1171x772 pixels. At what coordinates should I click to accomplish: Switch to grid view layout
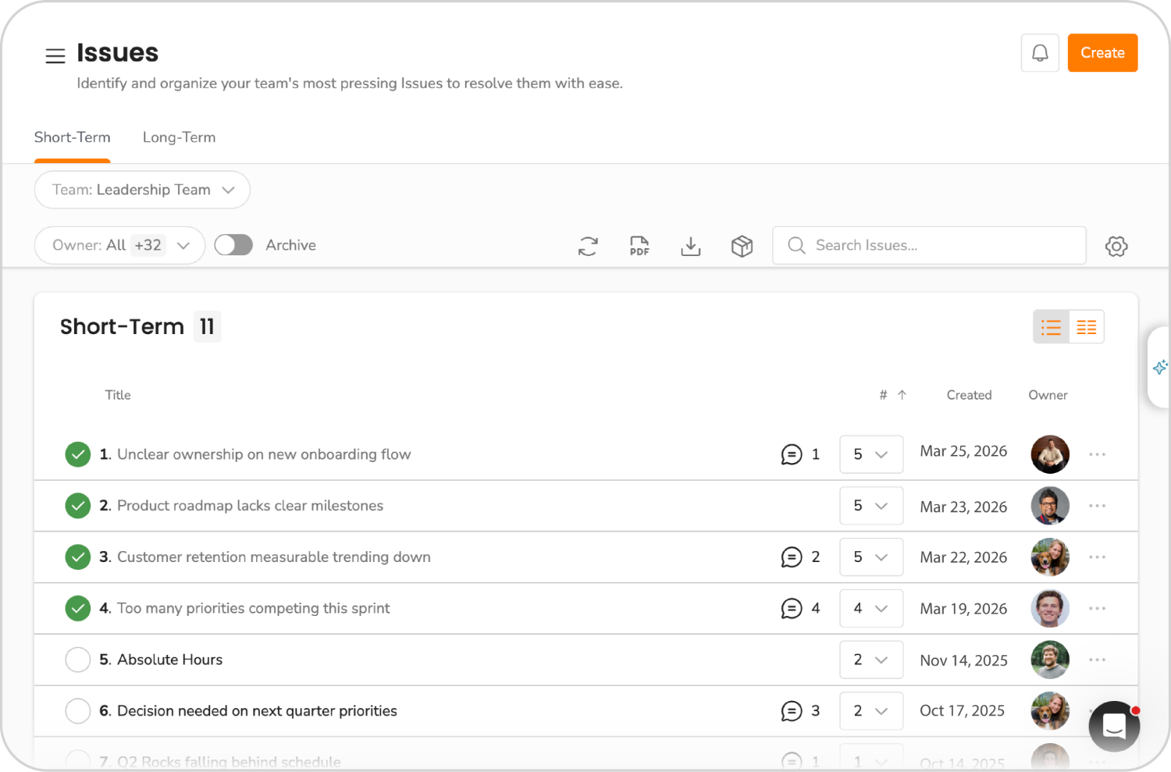[1086, 326]
